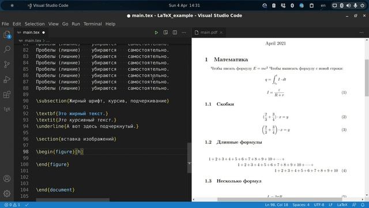Open the Manage gear menu

tap(7, 194)
